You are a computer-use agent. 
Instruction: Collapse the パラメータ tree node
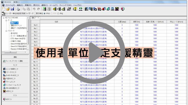tap(6, 31)
